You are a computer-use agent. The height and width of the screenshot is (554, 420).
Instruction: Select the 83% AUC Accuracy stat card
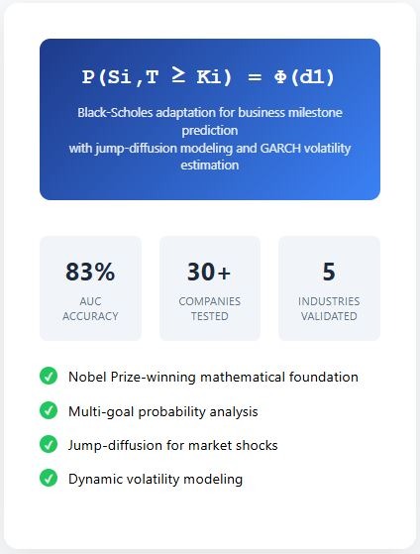[x=90, y=288]
